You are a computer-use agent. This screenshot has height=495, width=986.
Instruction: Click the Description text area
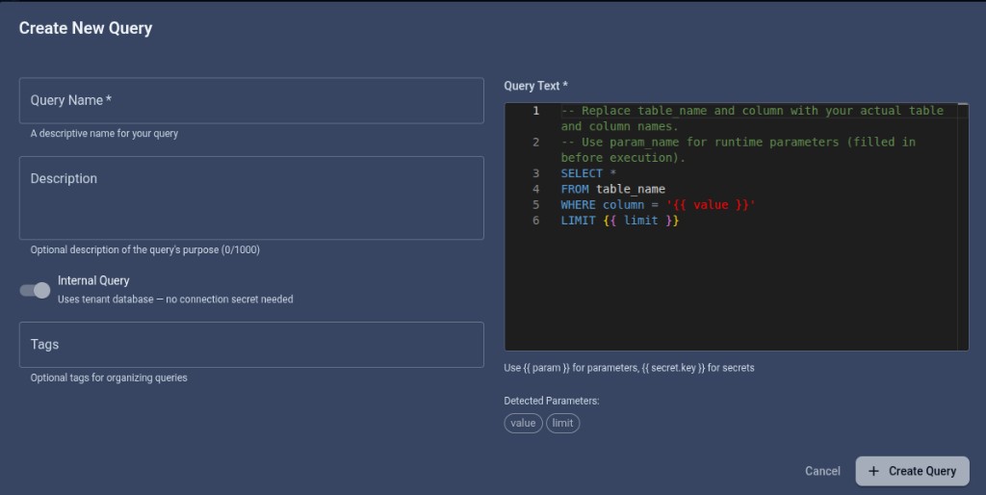coord(251,197)
